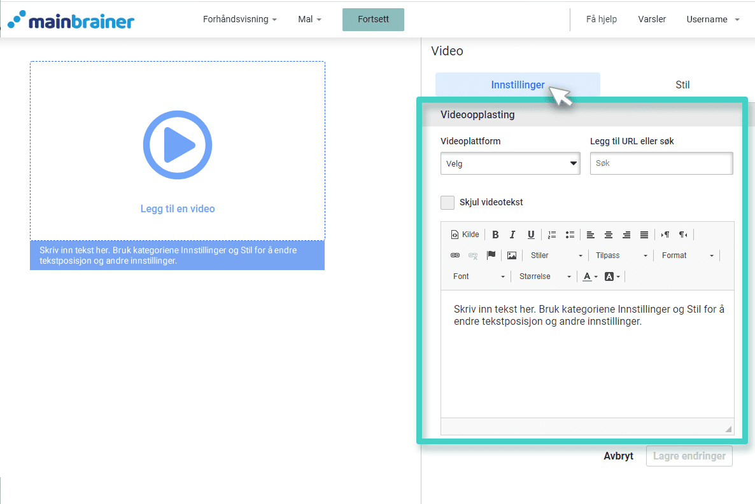
Task: Insert a numbered list
Action: pyautogui.click(x=551, y=235)
